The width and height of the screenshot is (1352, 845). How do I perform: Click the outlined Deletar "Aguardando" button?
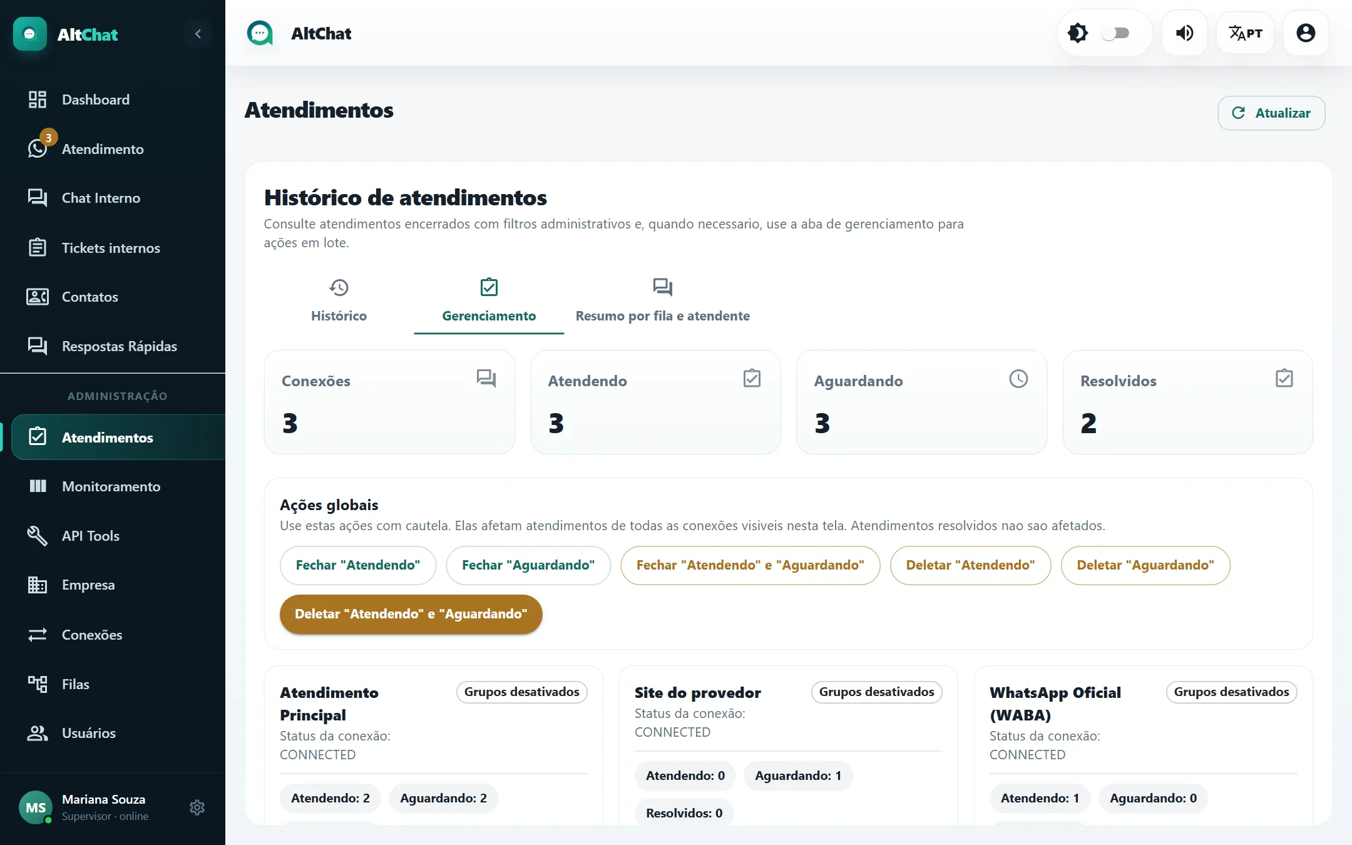pyautogui.click(x=1145, y=565)
